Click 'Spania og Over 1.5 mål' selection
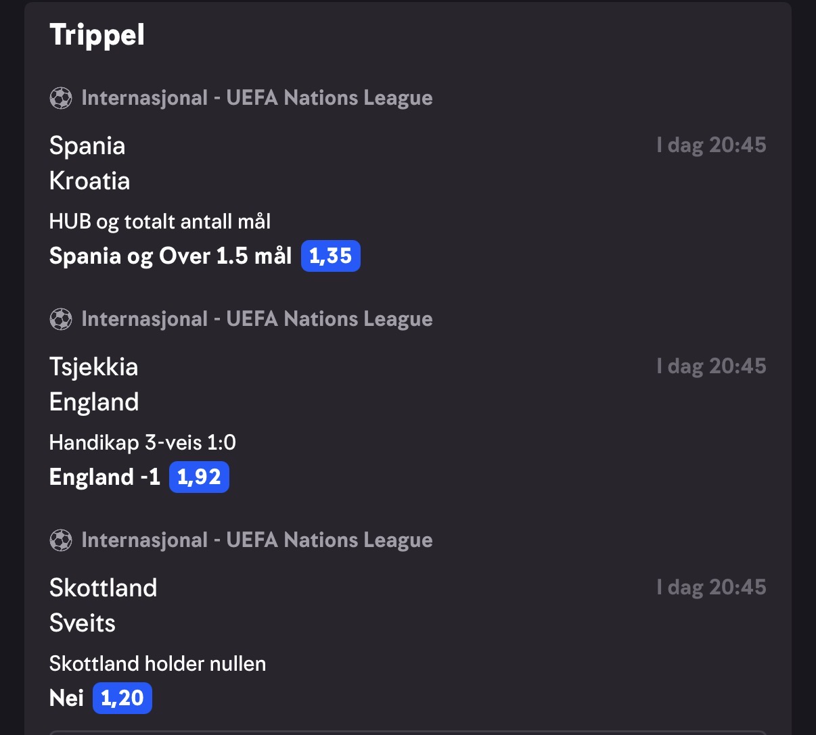This screenshot has height=735, width=816. (171, 256)
